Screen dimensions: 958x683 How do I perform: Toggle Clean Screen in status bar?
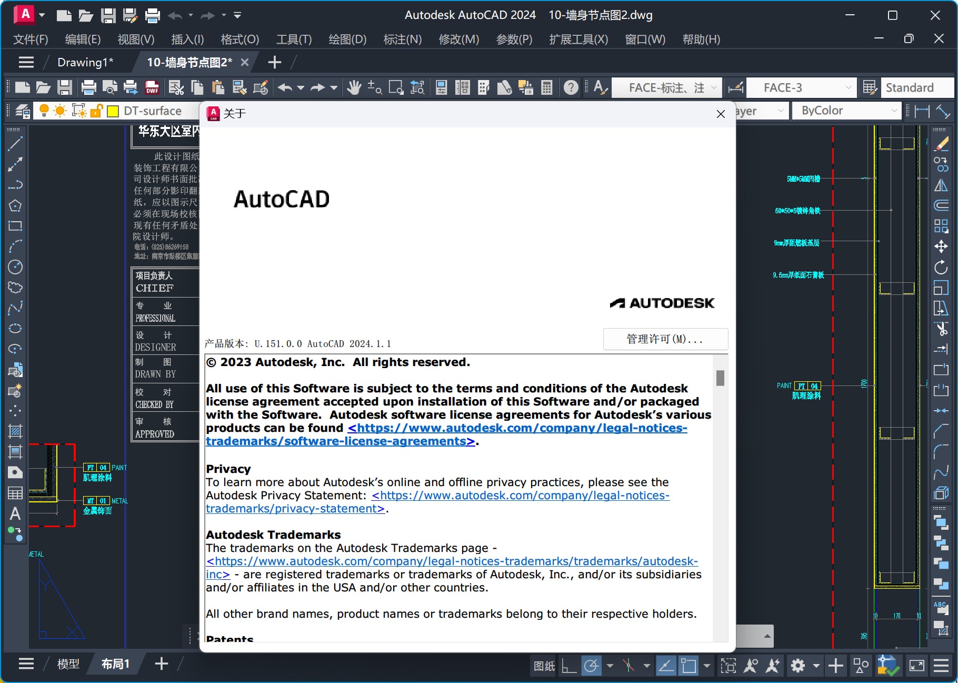coord(916,666)
